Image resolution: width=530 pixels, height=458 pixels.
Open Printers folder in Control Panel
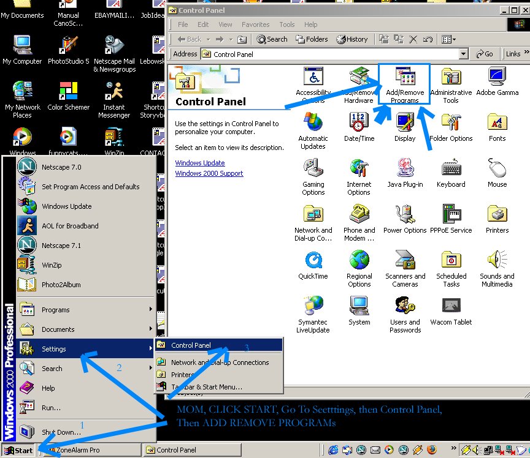(x=497, y=219)
